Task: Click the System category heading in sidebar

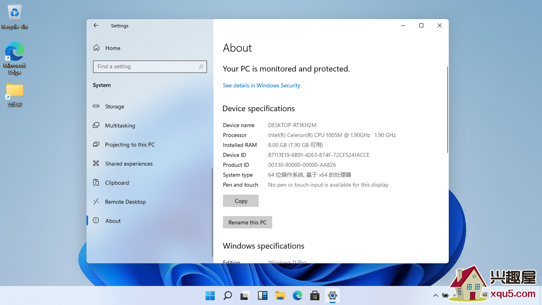Action: [102, 85]
